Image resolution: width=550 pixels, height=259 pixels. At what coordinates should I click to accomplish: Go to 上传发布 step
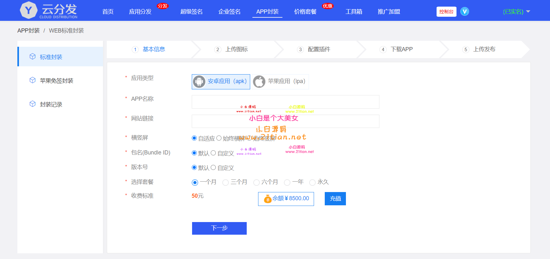point(484,49)
